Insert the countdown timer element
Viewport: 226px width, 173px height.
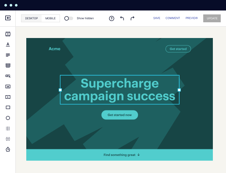8,149
